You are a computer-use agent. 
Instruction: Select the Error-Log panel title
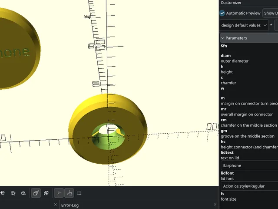pos(70,205)
